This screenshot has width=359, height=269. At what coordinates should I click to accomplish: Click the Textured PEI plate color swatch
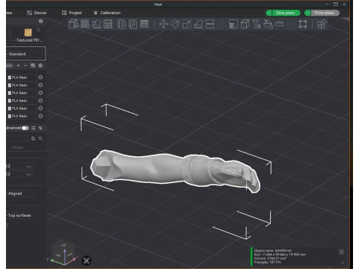click(x=28, y=32)
